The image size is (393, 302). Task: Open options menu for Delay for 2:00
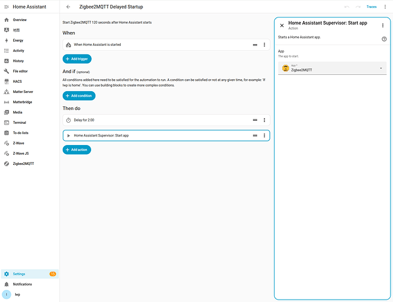point(264,120)
